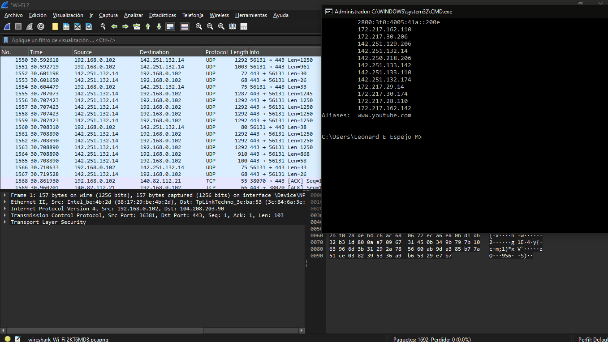
Task: Open the Visualización menu
Action: (68, 15)
